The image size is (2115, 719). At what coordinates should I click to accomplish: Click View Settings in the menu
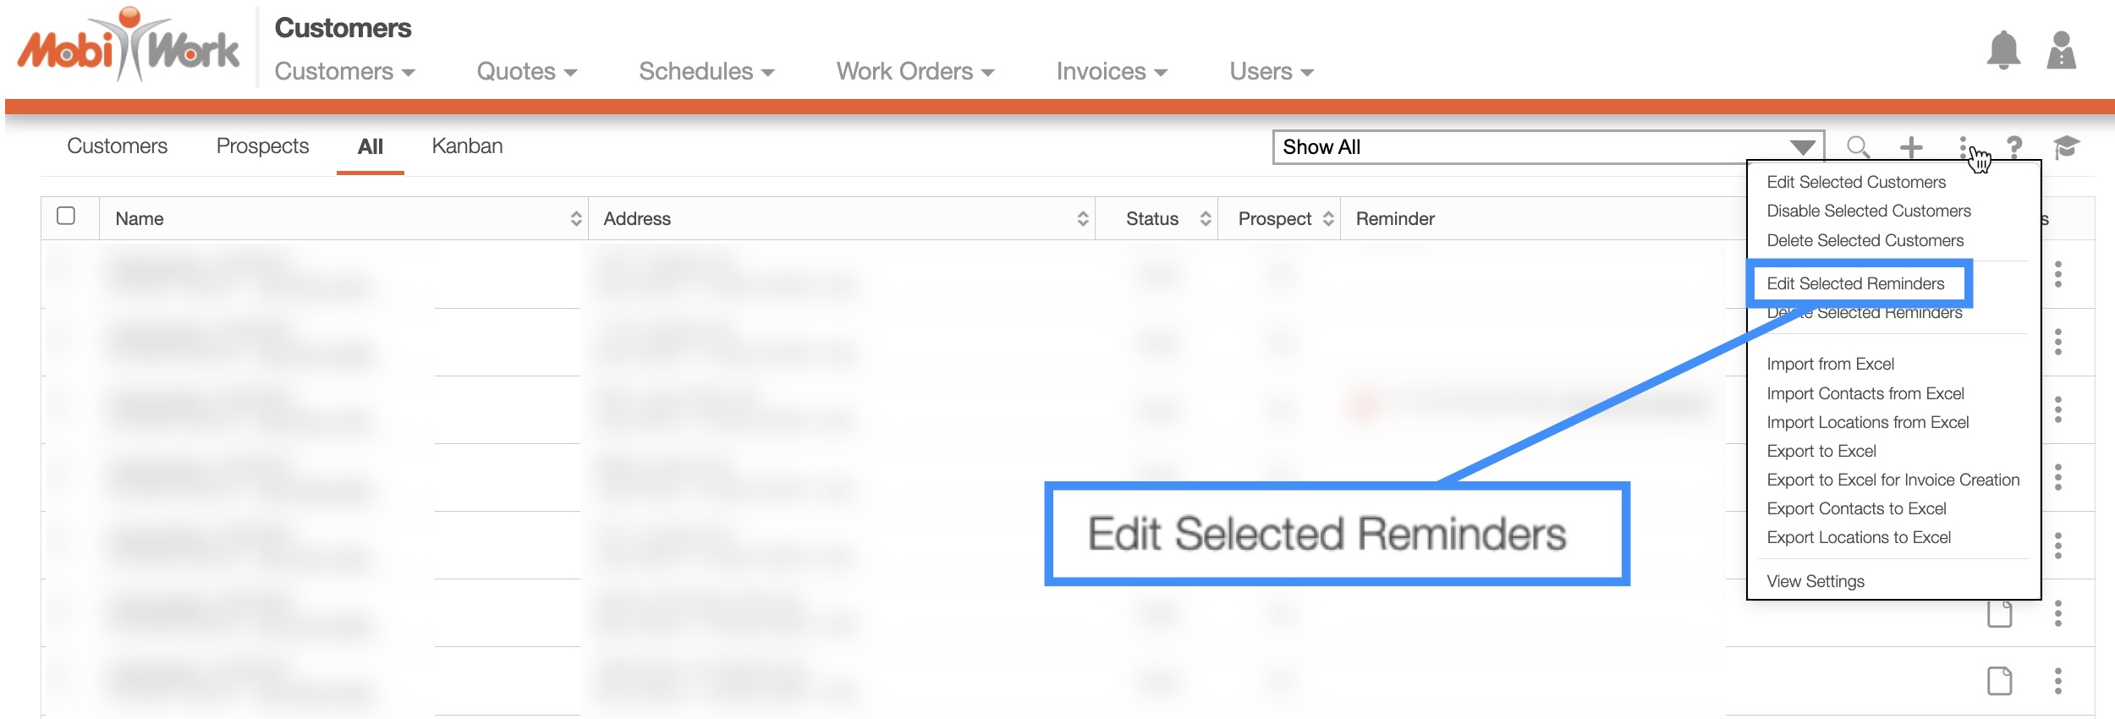1815,581
